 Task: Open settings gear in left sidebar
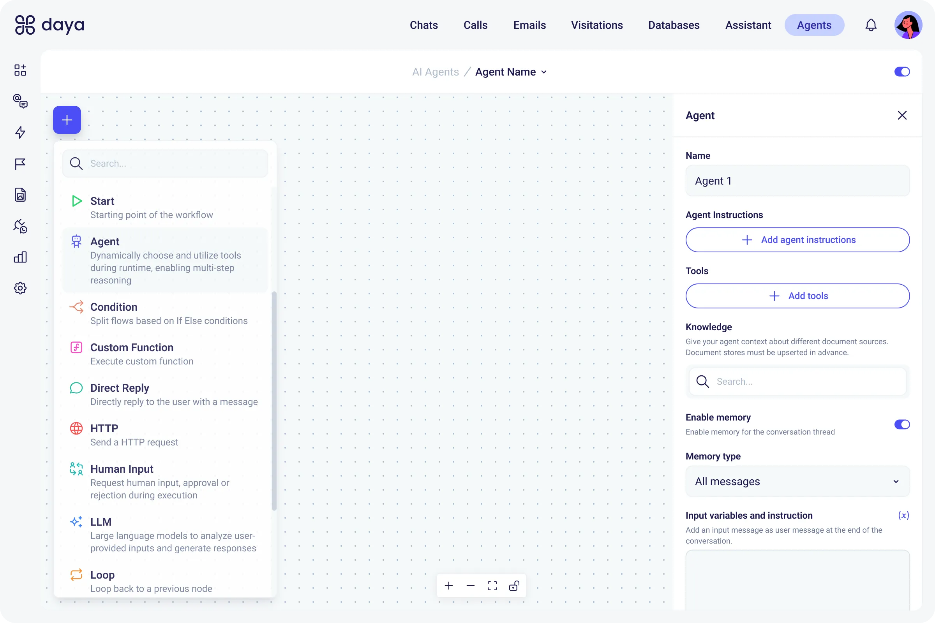pyautogui.click(x=20, y=288)
